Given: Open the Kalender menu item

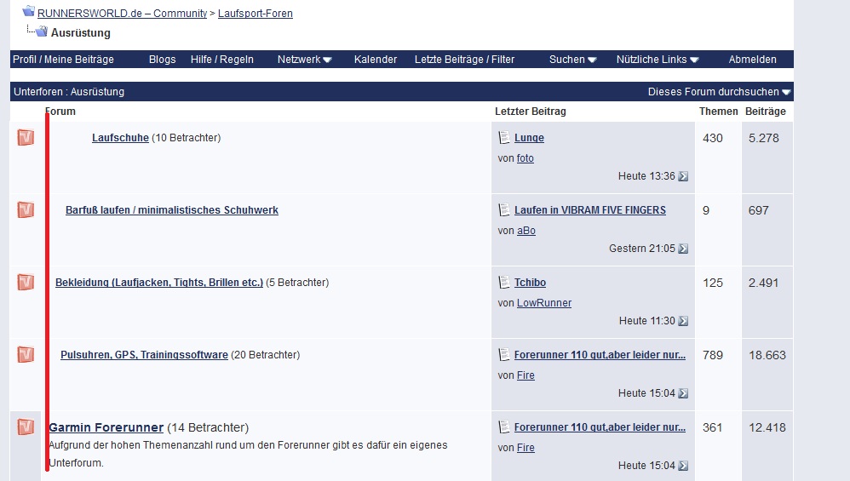Looking at the screenshot, I should (376, 60).
